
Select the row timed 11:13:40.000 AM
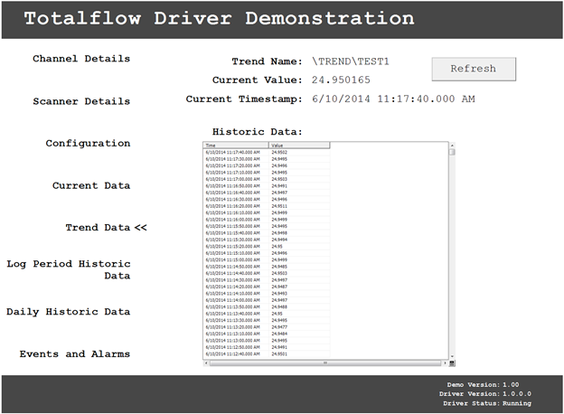267,314
